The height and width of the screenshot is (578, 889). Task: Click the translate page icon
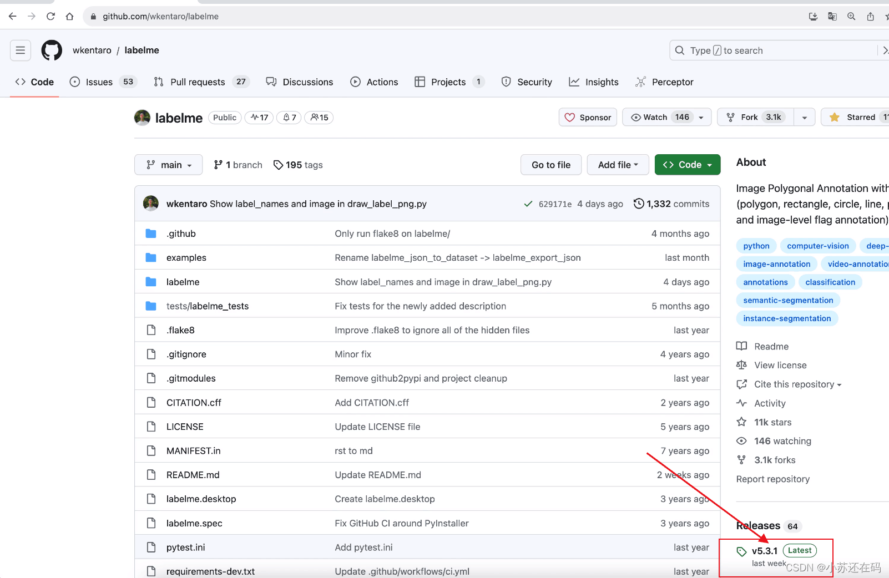coord(832,17)
